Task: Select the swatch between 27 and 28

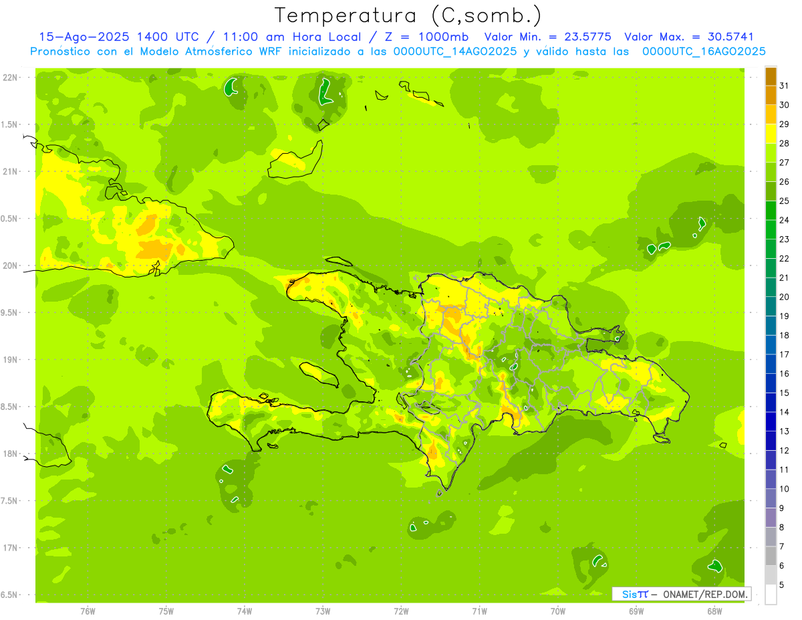Action: click(771, 153)
